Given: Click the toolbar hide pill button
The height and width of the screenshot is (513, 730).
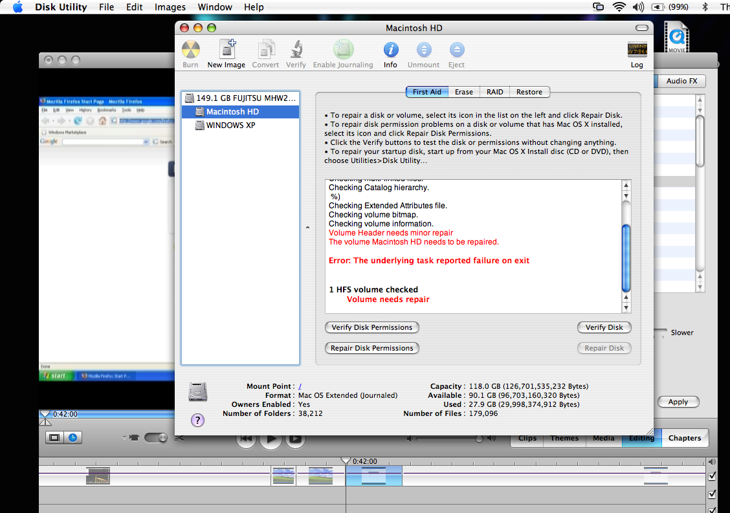Looking at the screenshot, I should click(x=642, y=28).
